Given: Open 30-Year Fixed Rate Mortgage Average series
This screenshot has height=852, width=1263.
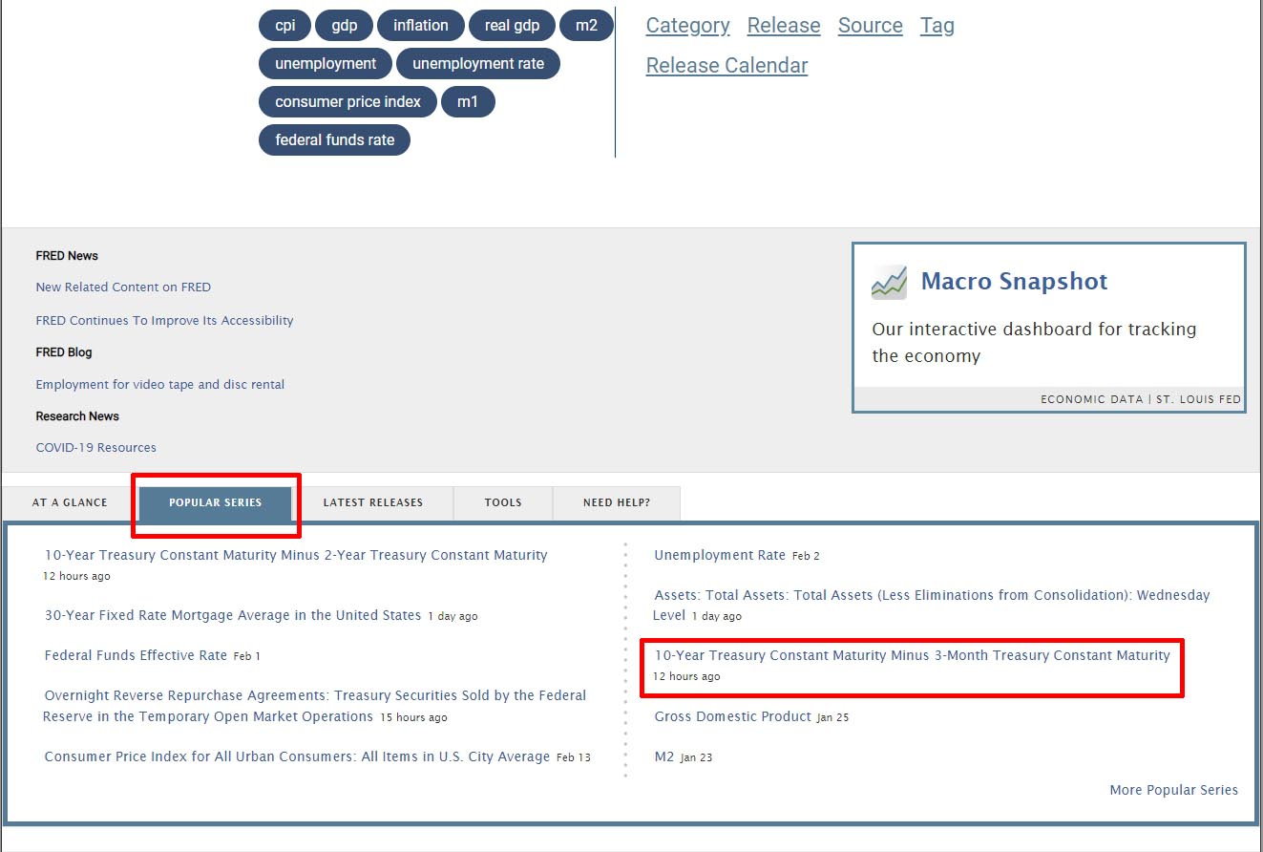Looking at the screenshot, I should [x=233, y=615].
